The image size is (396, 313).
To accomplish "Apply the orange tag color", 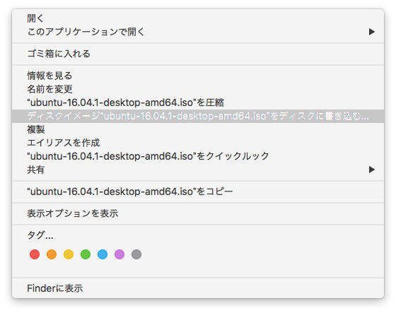I will click(x=52, y=254).
